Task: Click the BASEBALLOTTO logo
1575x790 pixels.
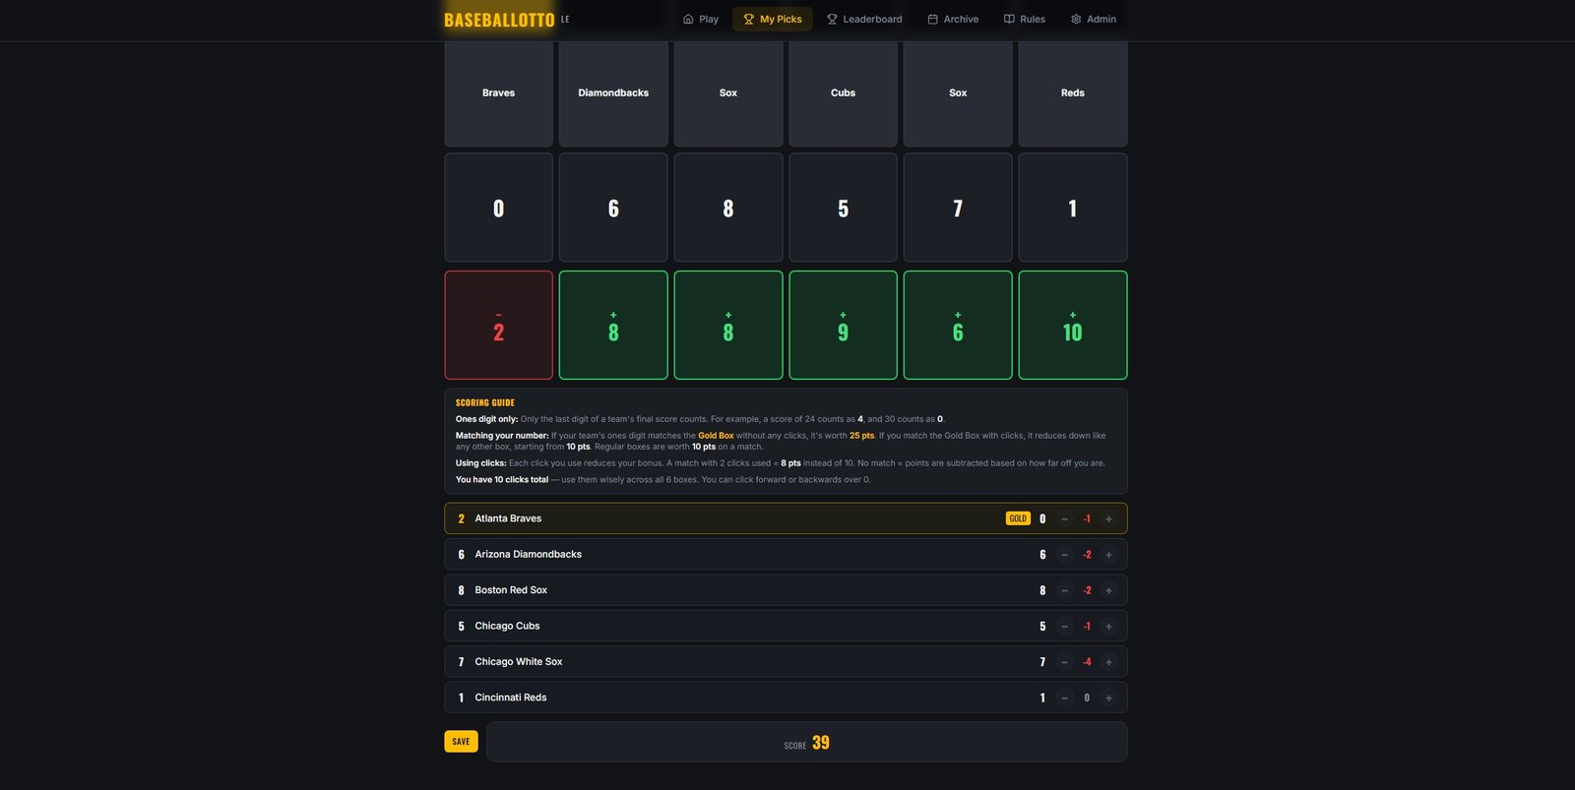Action: coord(499,20)
